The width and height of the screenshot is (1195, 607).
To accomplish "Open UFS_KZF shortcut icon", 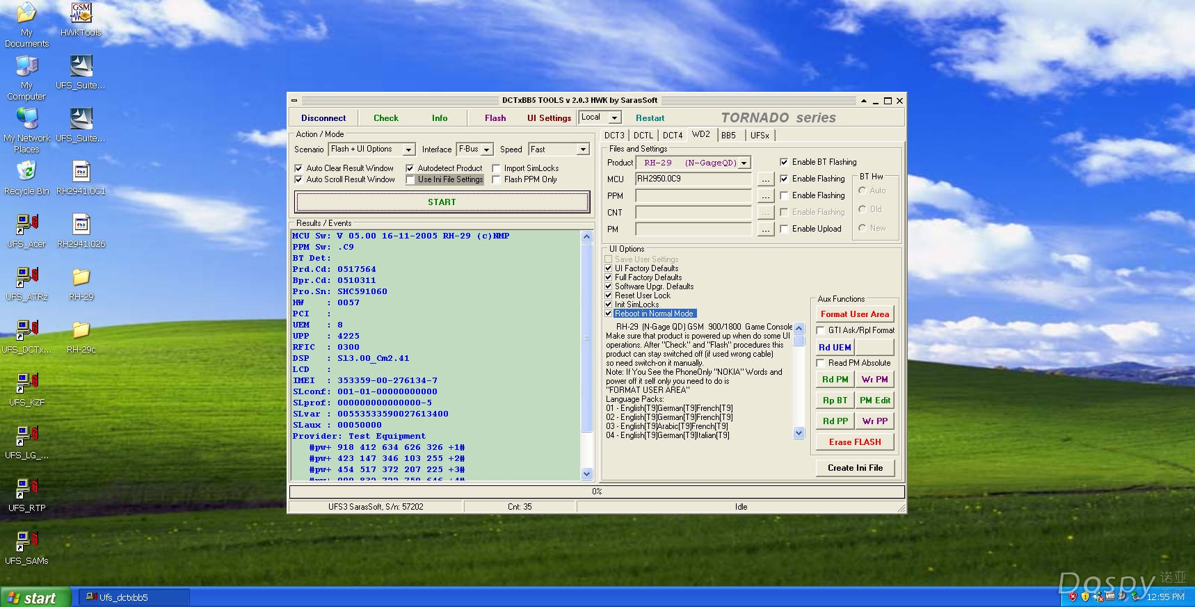I will pyautogui.click(x=26, y=389).
